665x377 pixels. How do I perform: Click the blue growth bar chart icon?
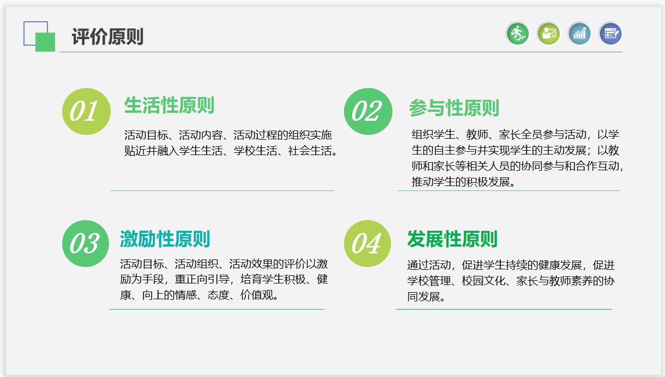point(579,34)
